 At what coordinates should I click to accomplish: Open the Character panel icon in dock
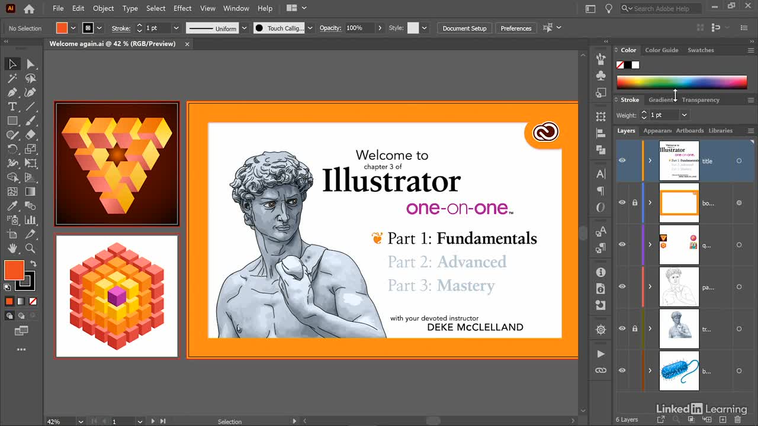tap(601, 173)
